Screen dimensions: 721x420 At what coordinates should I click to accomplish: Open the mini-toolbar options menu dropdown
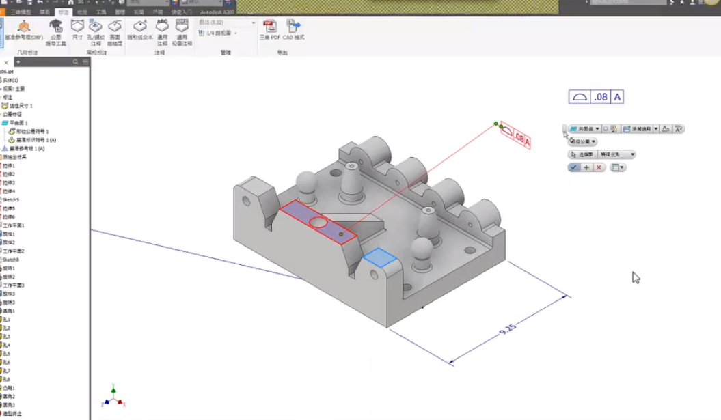click(618, 167)
